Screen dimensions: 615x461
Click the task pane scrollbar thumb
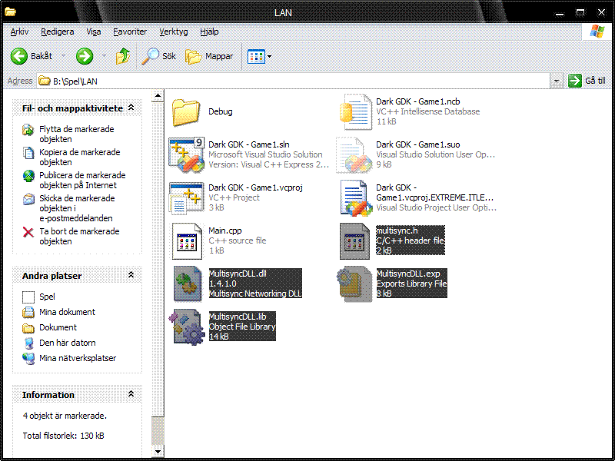pyautogui.click(x=158, y=431)
